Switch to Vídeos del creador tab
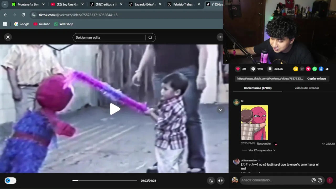 click(x=307, y=88)
